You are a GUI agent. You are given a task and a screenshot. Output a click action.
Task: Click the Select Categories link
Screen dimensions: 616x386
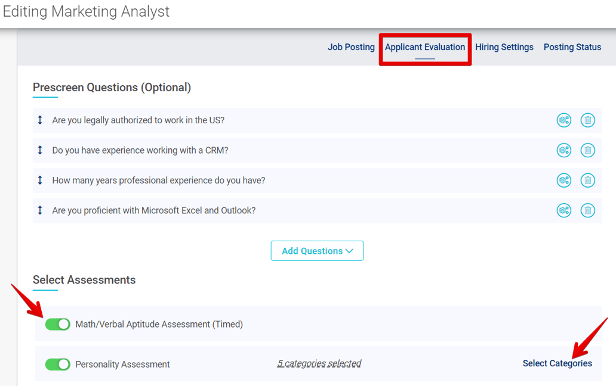point(557,363)
